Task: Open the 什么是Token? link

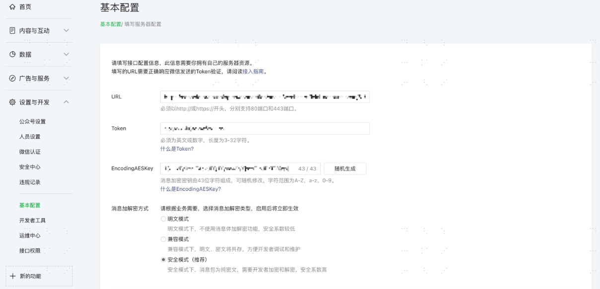Action: (177, 149)
